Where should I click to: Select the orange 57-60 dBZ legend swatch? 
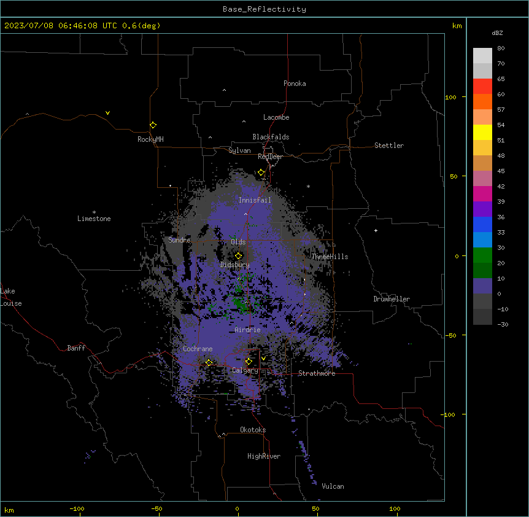click(482, 101)
